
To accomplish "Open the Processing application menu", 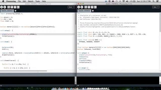I will [11, 1].
